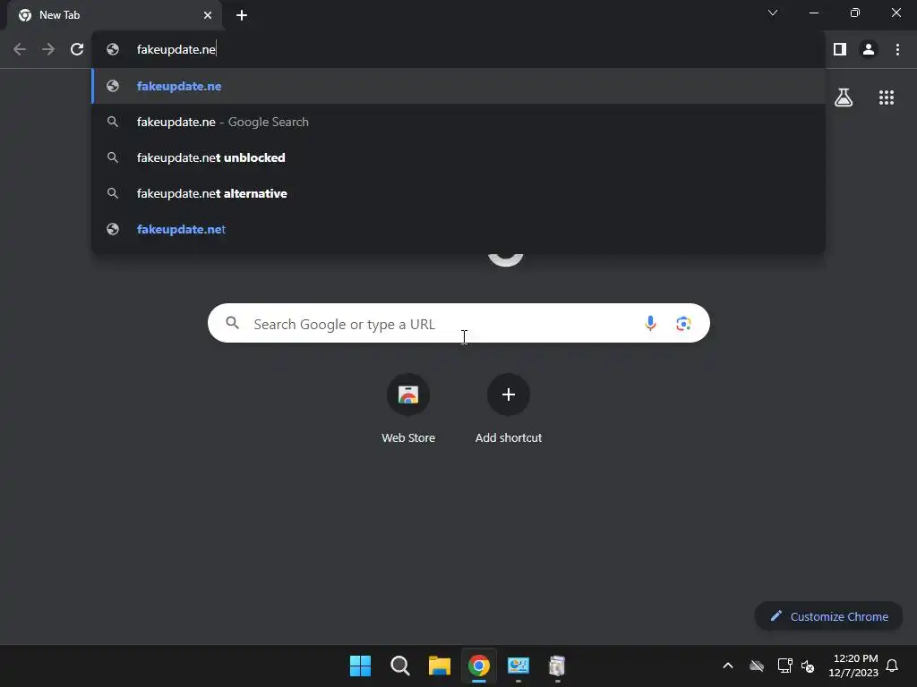Pick the fakeupdate.net alternative suggestion
The height and width of the screenshot is (687, 917).
pos(458,193)
